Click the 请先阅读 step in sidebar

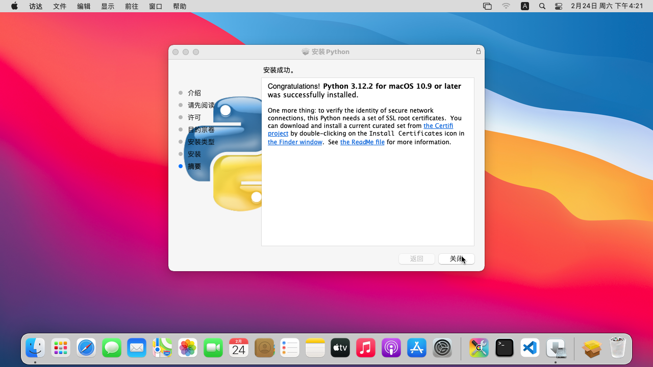coord(201,105)
